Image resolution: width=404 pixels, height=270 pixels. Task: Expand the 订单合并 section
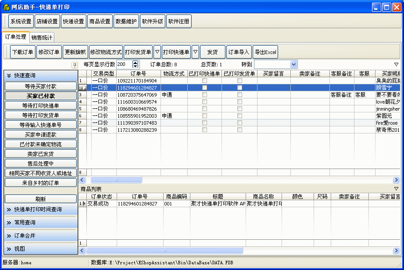(x=41, y=235)
